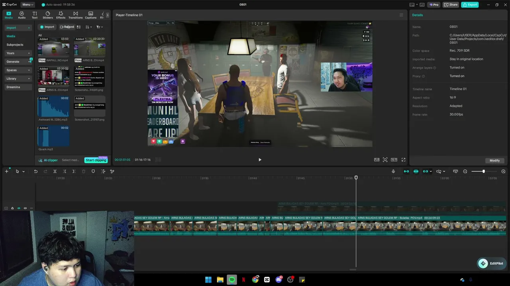Click the AI clipper label
510x286 pixels.
coord(48,160)
